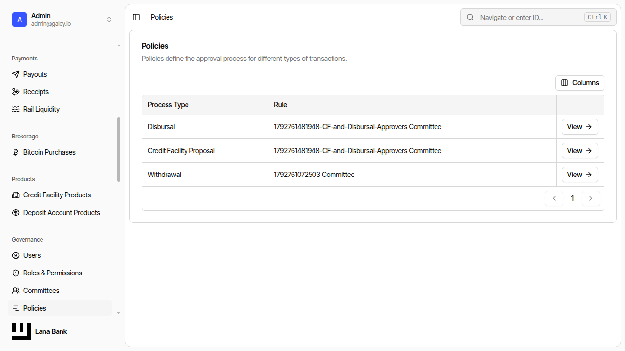Viewport: 625px width, 351px height.
Task: Click the Payouts paper plane icon
Action: [16, 74]
